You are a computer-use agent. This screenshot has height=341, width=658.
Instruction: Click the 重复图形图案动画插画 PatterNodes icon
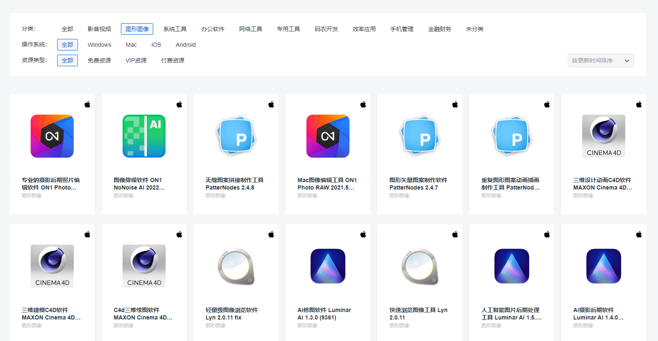(512, 136)
